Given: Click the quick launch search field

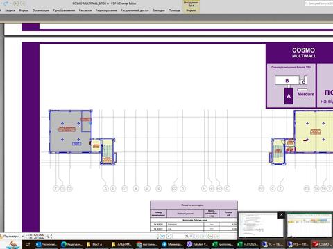Looking at the screenshot, I should [x=318, y=3].
